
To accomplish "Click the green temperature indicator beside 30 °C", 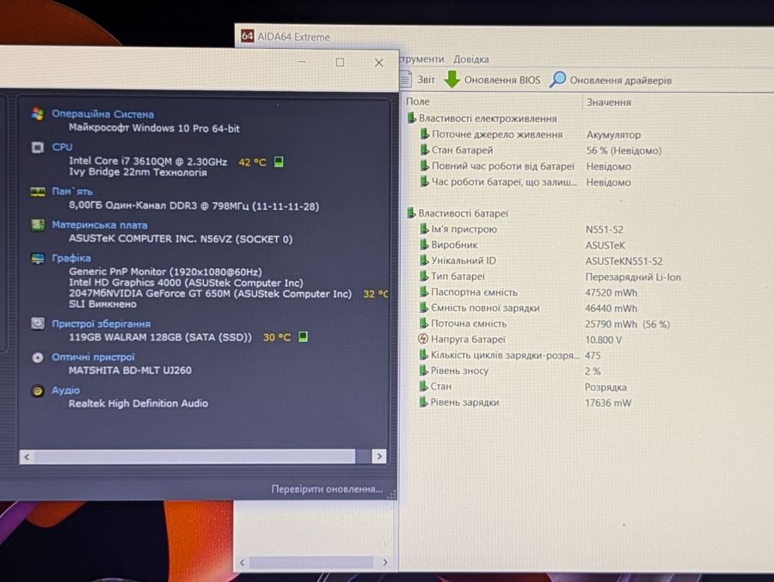I will pos(303,337).
